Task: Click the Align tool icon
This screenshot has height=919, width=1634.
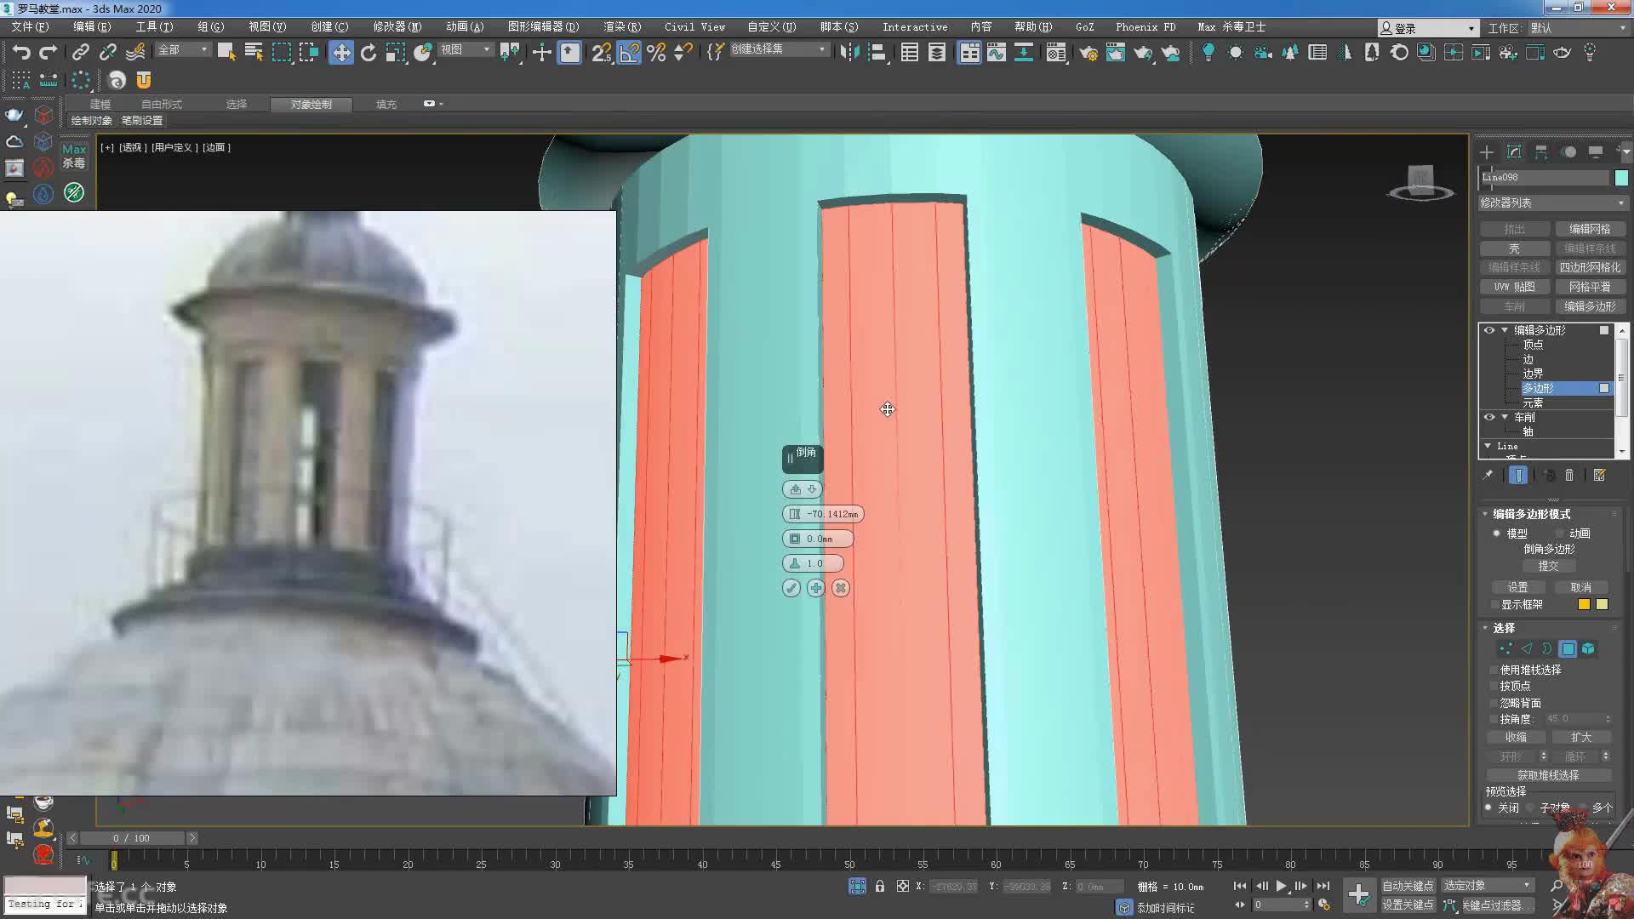Action: tap(877, 52)
